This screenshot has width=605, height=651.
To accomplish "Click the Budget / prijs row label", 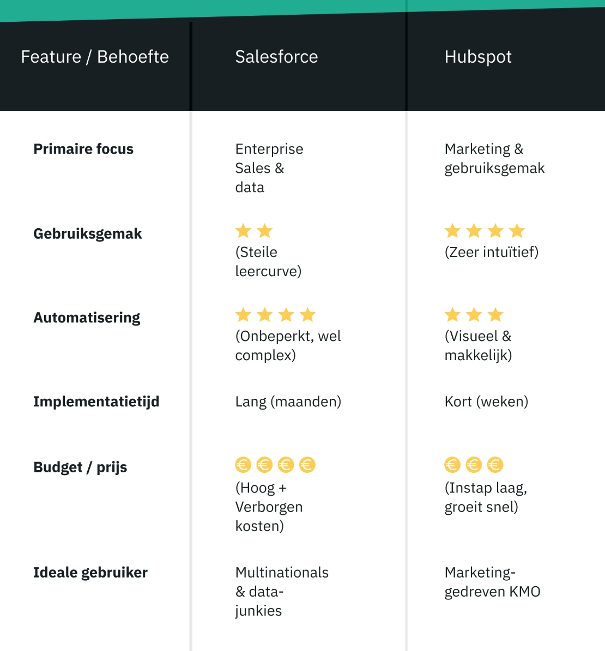I will pos(80,467).
